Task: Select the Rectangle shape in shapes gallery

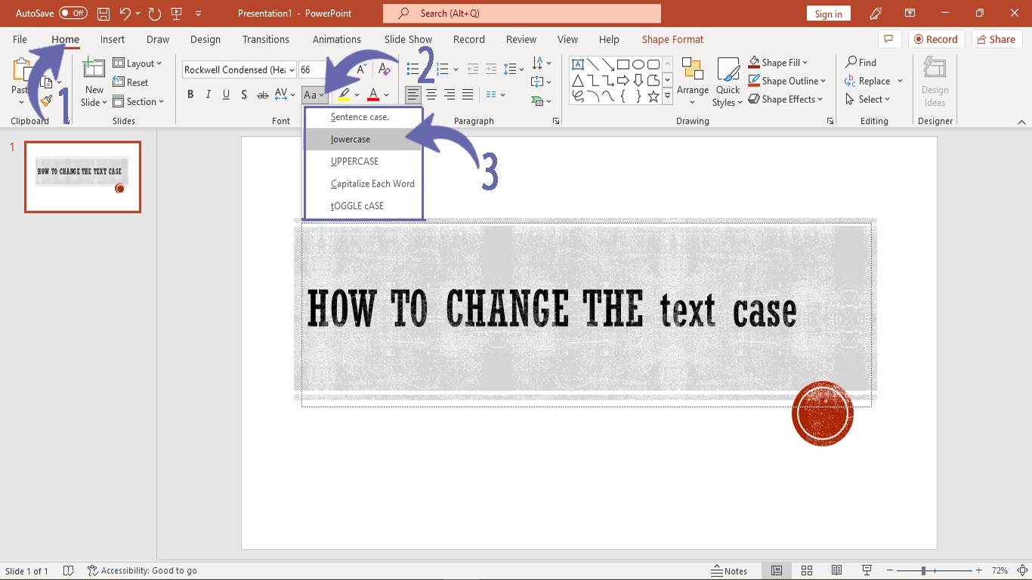Action: pos(623,64)
